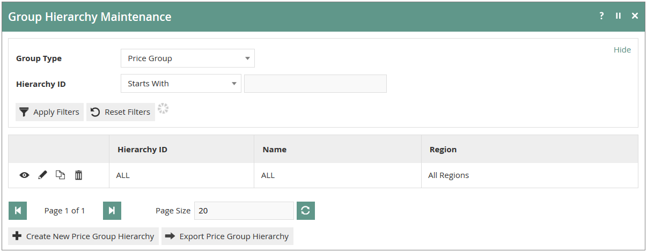The image size is (647, 252).
Task: Sort by the Hierarchy ID column header
Action: (x=142, y=150)
